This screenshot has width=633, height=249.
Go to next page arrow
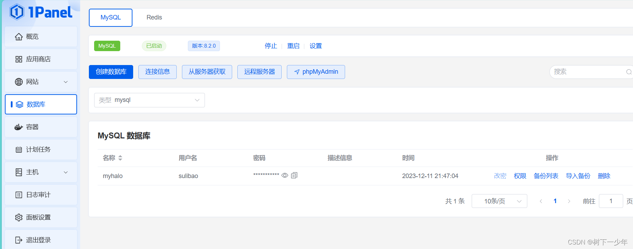(x=569, y=201)
